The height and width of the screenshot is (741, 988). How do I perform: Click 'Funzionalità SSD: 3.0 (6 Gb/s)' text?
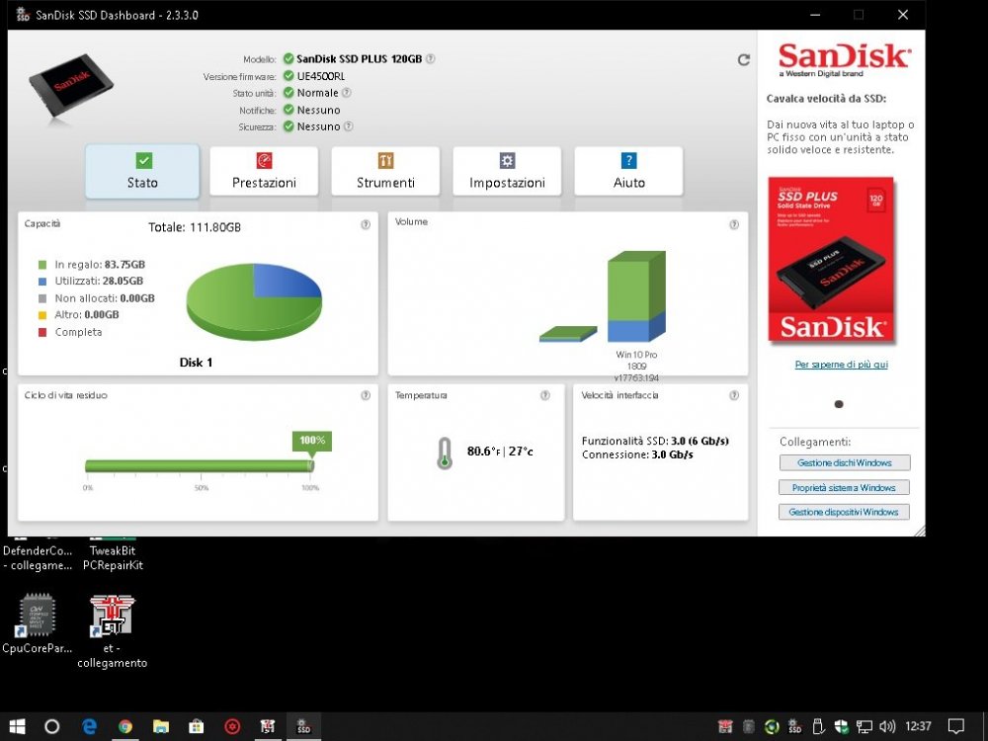click(655, 441)
